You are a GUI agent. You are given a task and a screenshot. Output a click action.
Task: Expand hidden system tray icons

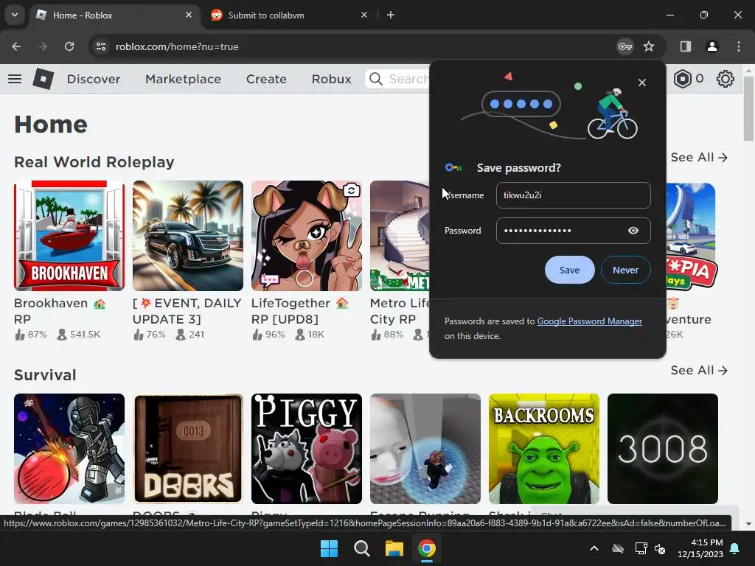594,548
